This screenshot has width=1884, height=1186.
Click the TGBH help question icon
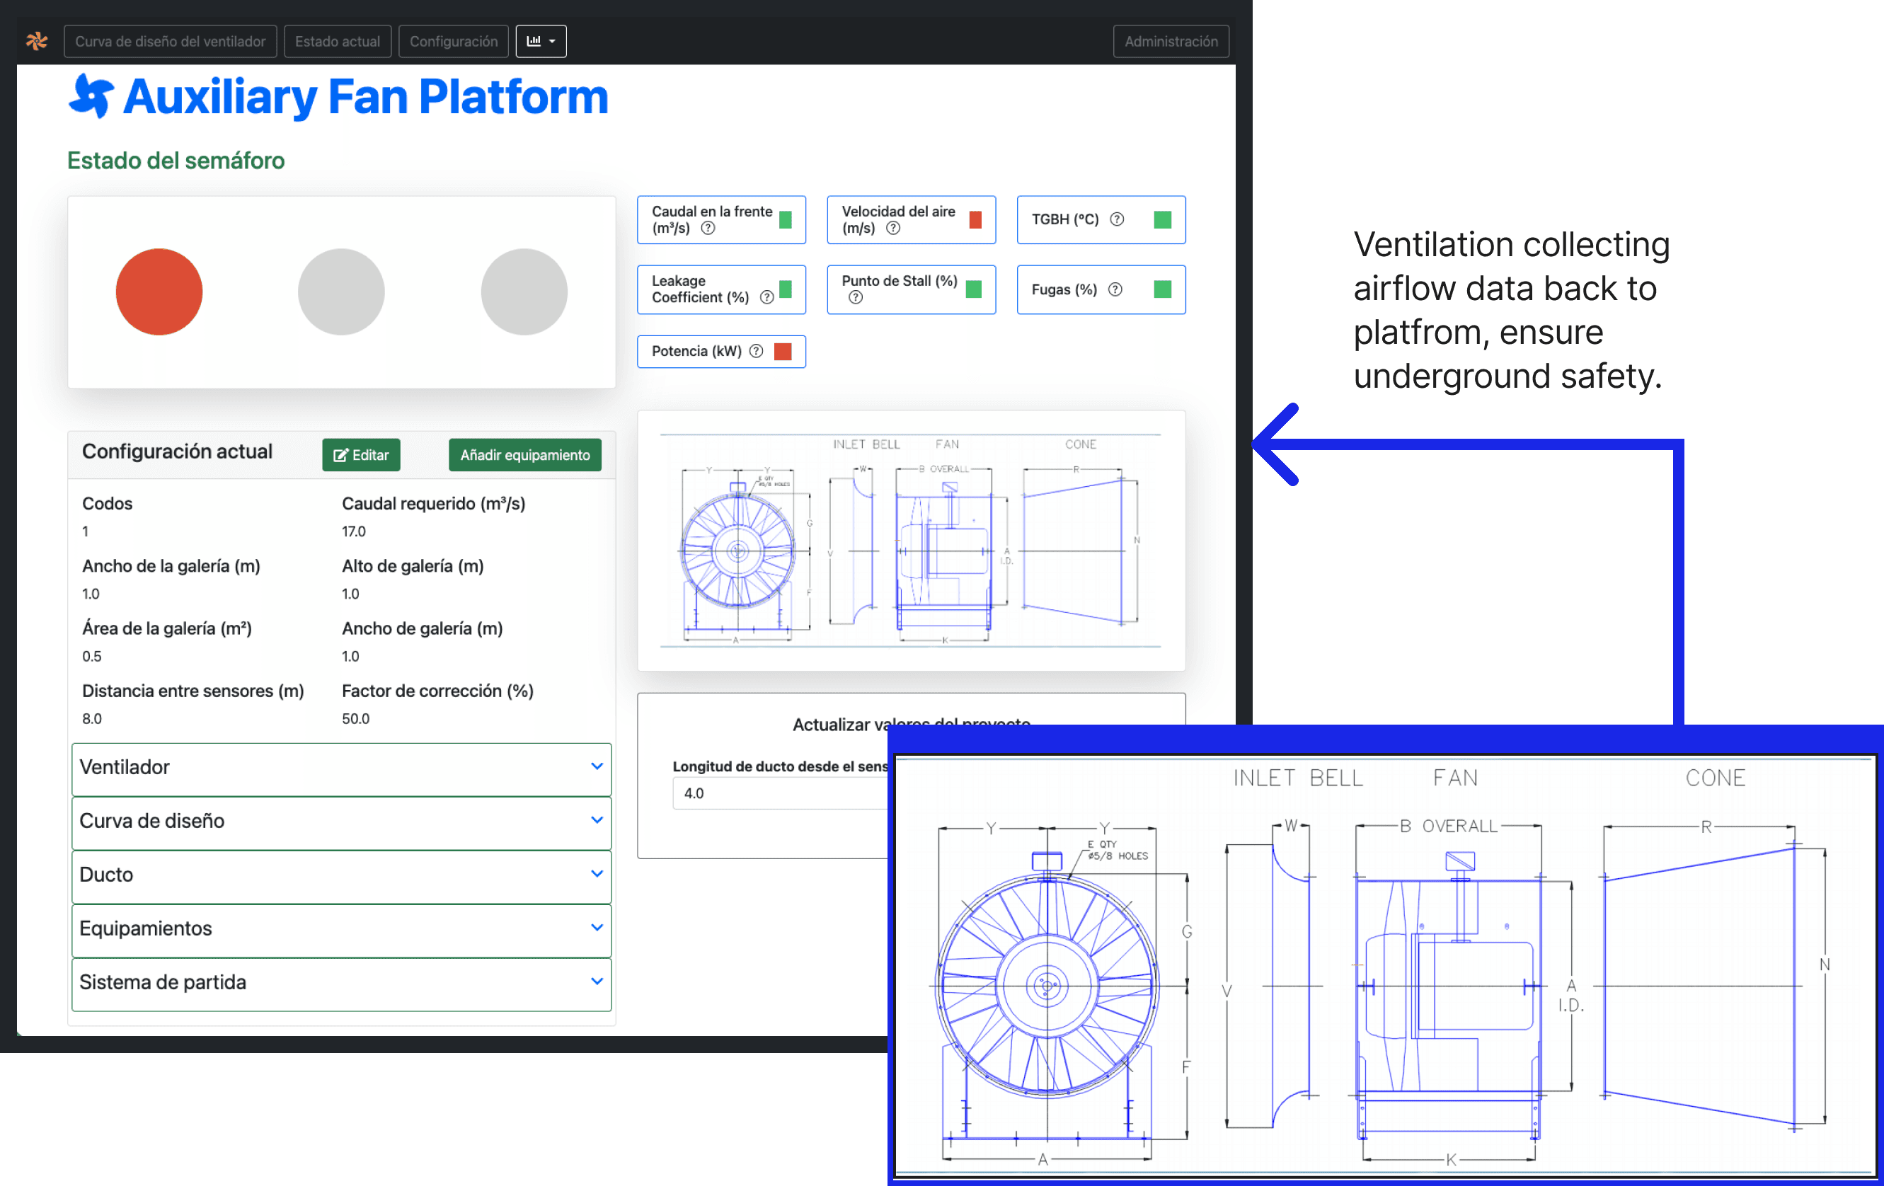pyautogui.click(x=1117, y=220)
